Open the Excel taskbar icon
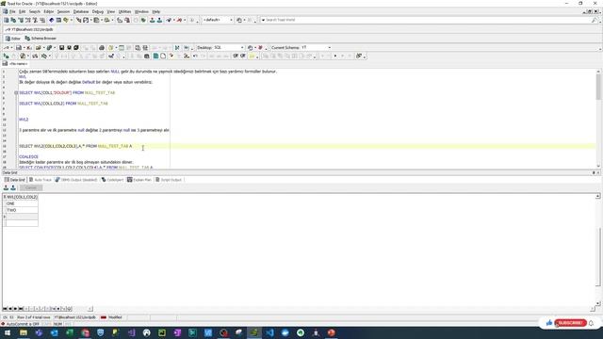Viewport: 603px width, 339px height. 70,332
